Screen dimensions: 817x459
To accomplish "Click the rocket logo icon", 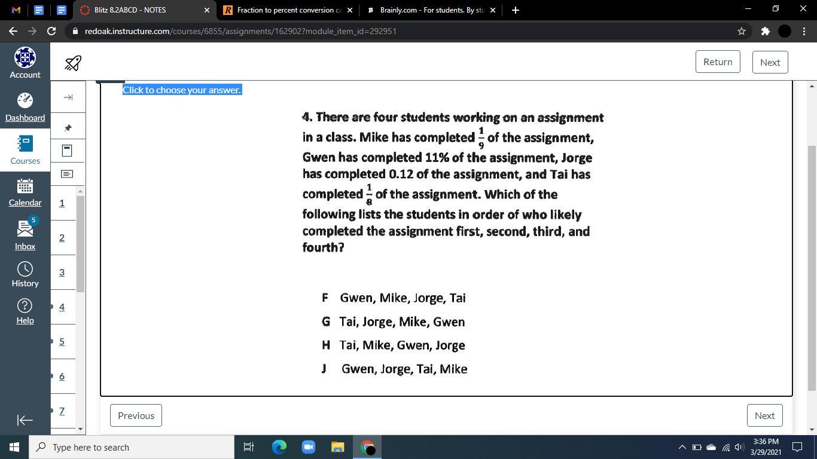I will click(x=73, y=63).
